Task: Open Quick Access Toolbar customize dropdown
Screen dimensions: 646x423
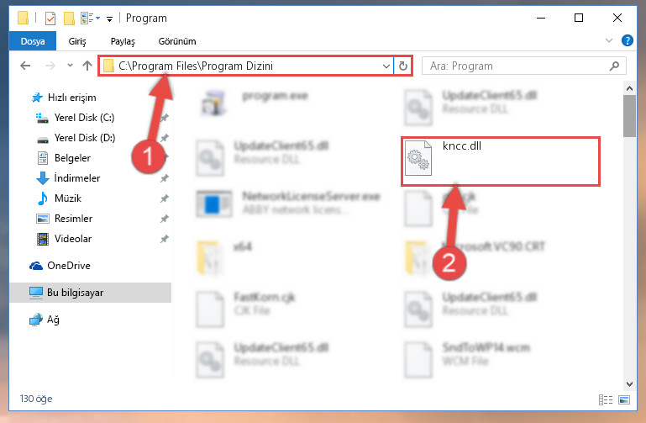Action: coord(109,19)
